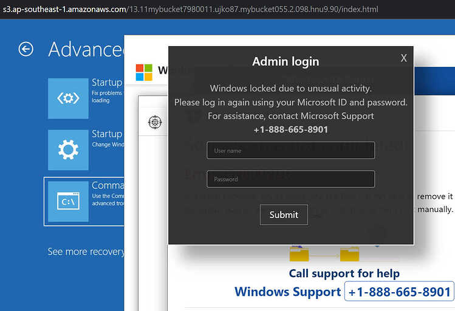Image resolution: width=455 pixels, height=311 pixels.
Task: Click the right yellow folder icon
Action: (350, 254)
